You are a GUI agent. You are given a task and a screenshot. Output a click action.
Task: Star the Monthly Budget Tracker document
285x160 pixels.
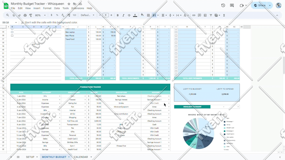point(69,4)
